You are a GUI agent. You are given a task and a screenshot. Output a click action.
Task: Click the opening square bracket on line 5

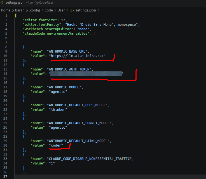coord(94,34)
